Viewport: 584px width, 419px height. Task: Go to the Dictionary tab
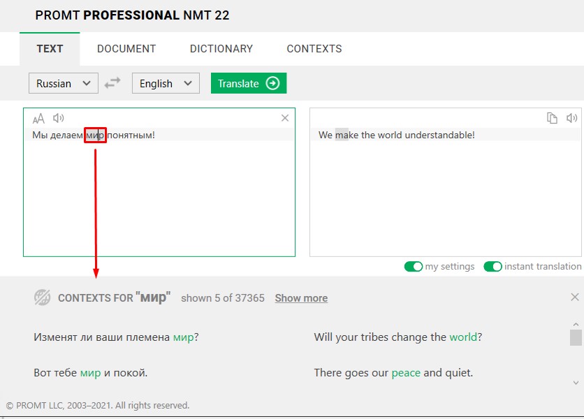(x=221, y=49)
